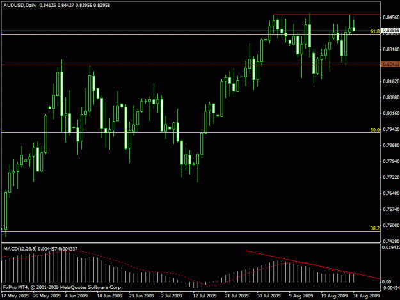Select the 50.0 Fibonacci level label
The width and height of the screenshot is (400, 300).
click(375, 130)
